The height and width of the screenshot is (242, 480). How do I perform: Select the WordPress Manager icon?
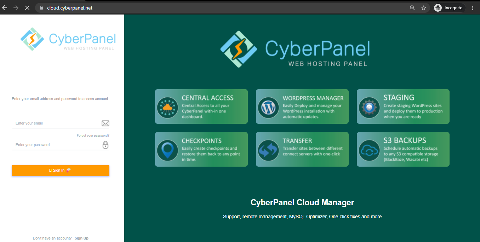click(268, 106)
